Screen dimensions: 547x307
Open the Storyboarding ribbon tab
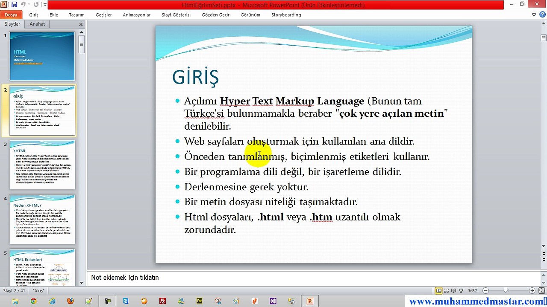286,15
